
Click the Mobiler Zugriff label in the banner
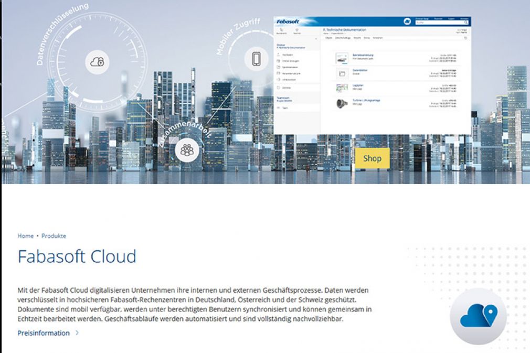(237, 36)
